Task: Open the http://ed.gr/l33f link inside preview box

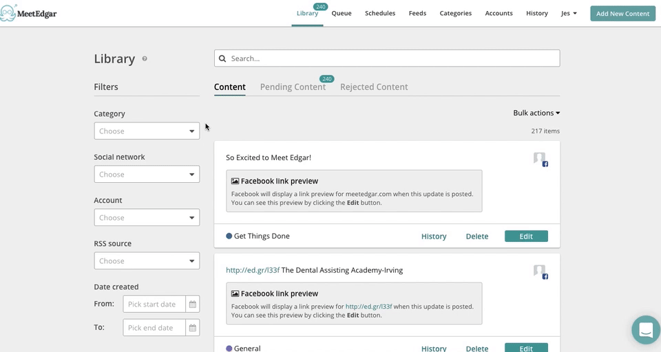Action: [368, 307]
